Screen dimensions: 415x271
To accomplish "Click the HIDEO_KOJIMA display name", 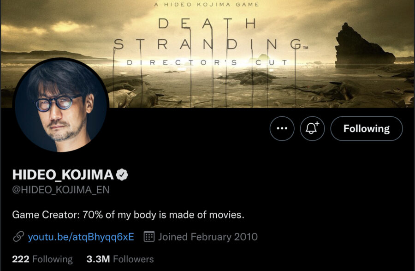I will (x=63, y=175).
